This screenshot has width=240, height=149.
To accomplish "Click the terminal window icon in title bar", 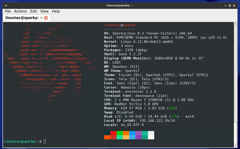I will 6,6.
